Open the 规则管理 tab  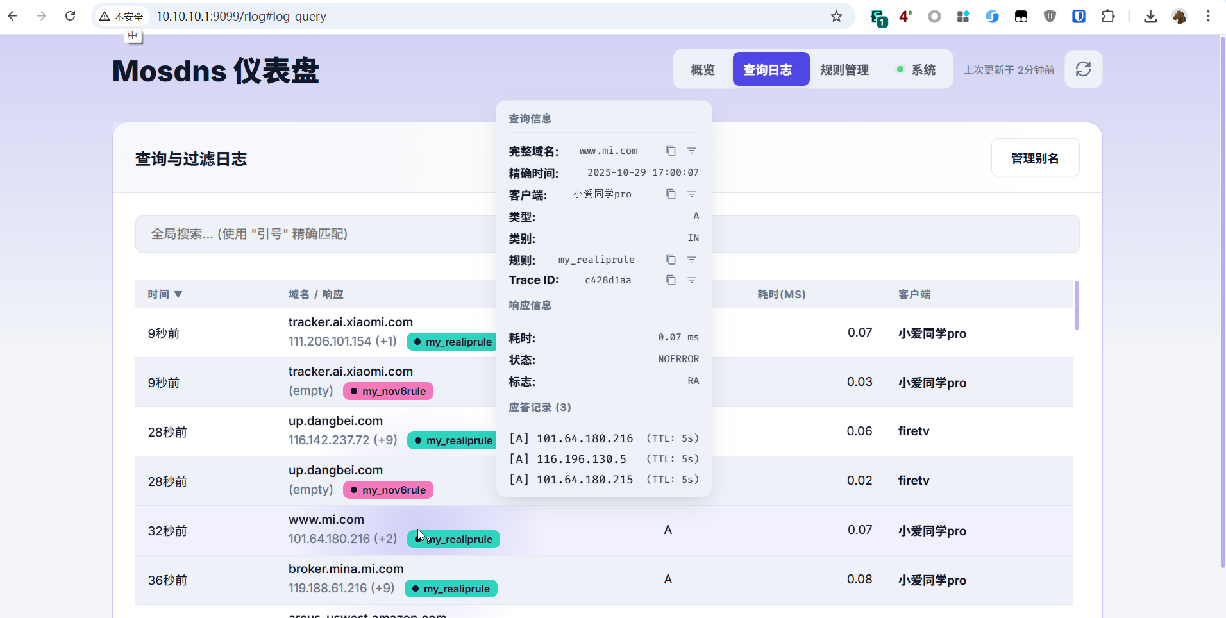(844, 69)
